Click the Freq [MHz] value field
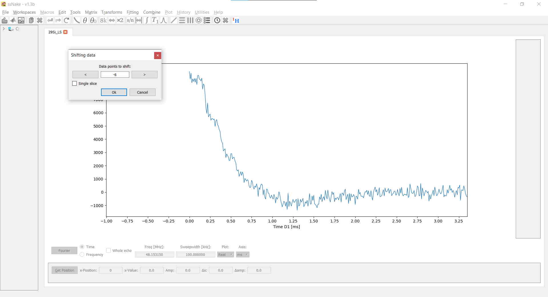Image resolution: width=548 pixels, height=297 pixels. [x=154, y=254]
